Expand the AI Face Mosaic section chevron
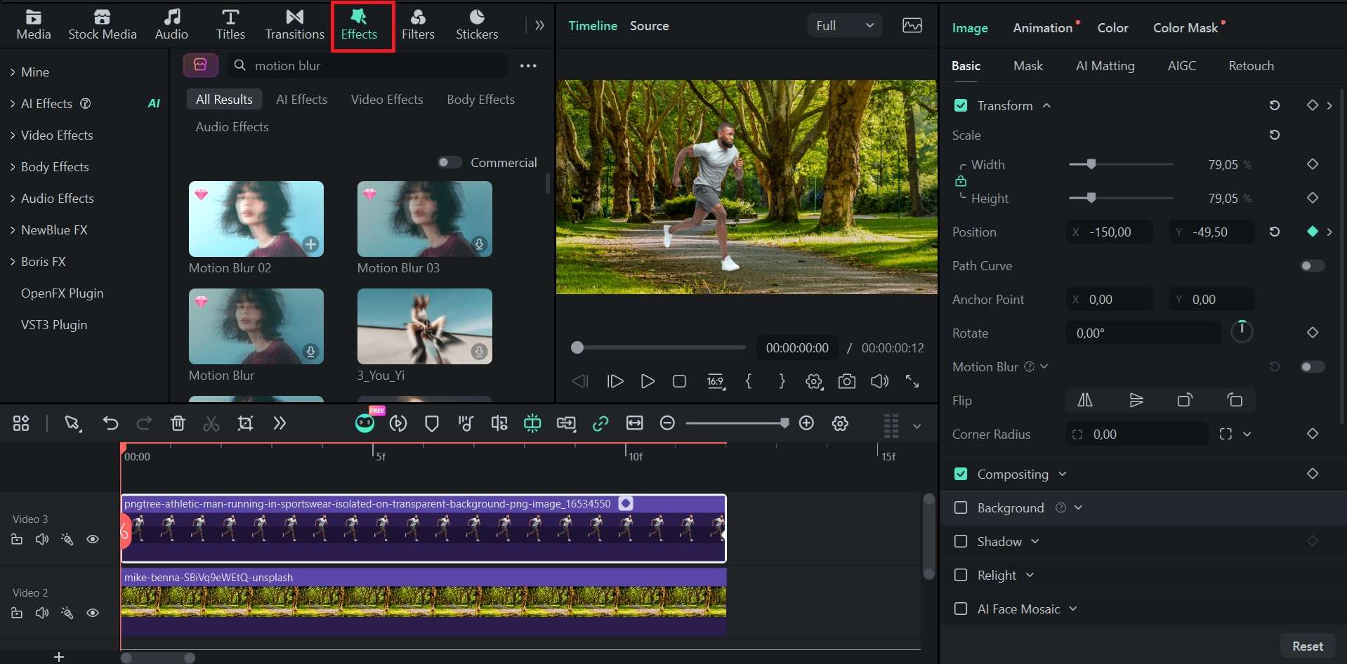 pyautogui.click(x=1073, y=609)
